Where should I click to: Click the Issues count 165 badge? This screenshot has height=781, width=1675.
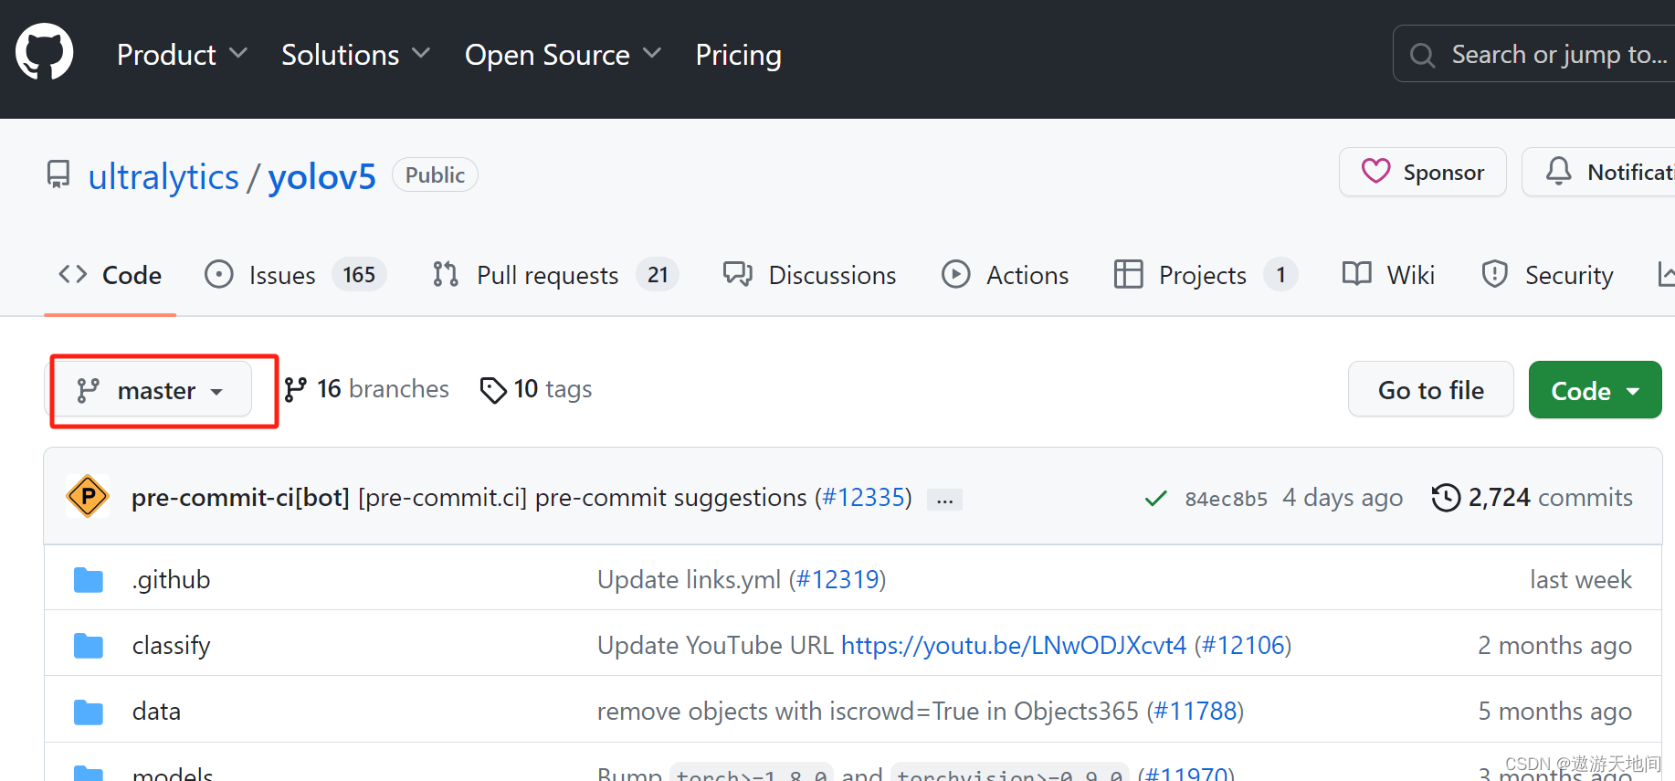tap(359, 275)
